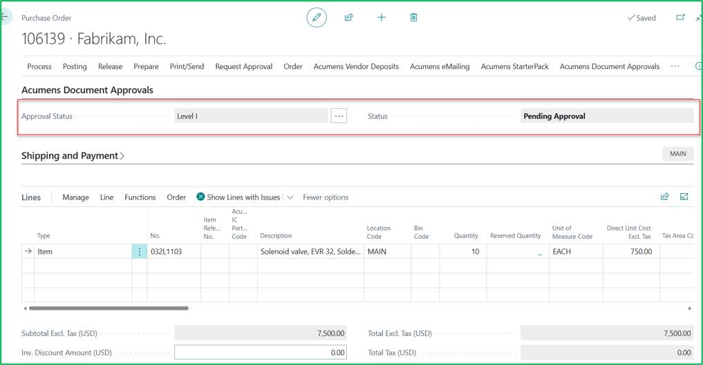The width and height of the screenshot is (703, 365).
Task: Click the Lines section expand icon
Action: click(x=684, y=197)
